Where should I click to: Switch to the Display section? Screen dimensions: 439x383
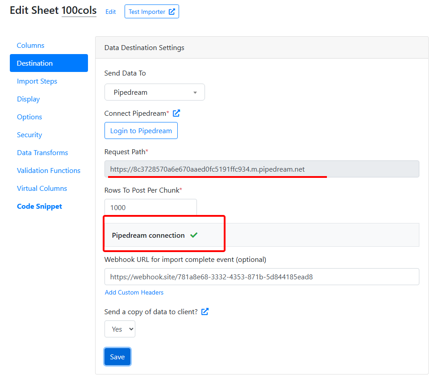(x=28, y=99)
